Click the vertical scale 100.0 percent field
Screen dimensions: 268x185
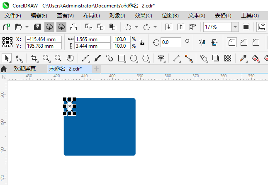click(x=122, y=46)
